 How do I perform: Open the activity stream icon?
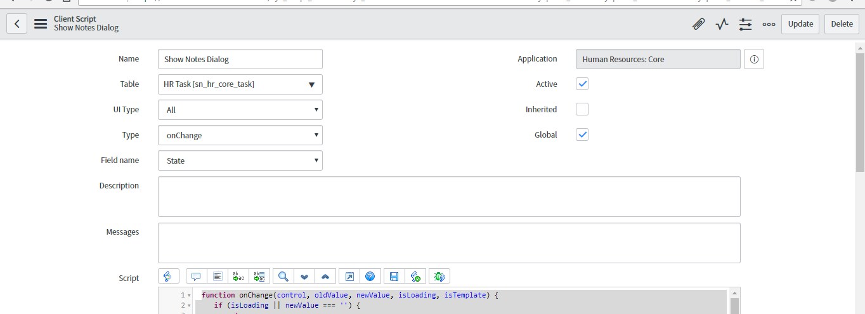coord(722,24)
